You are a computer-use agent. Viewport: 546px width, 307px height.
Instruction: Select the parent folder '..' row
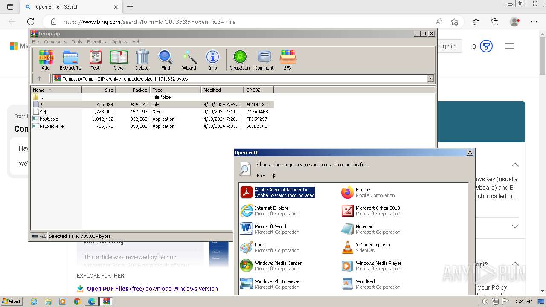[152, 97]
